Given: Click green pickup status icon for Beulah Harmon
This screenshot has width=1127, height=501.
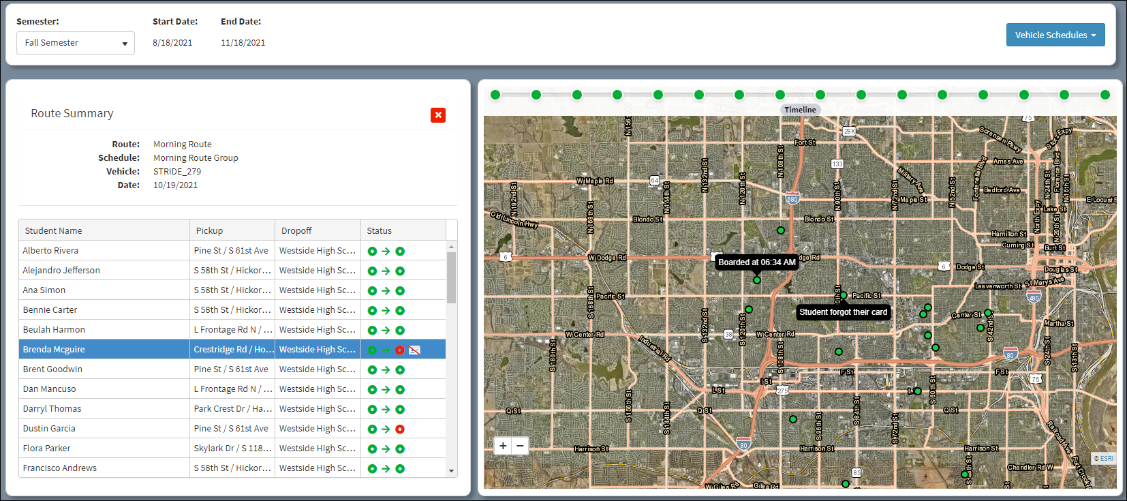Looking at the screenshot, I should [x=372, y=331].
